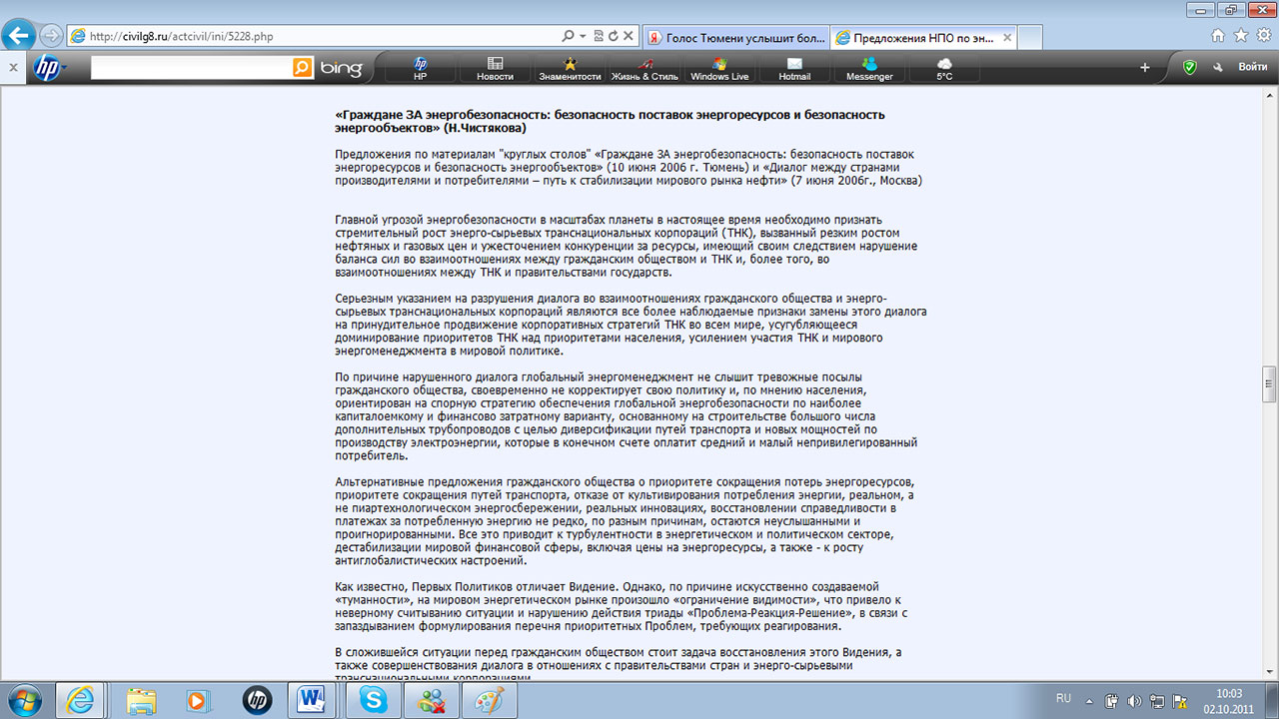Viewport: 1279px width, 719px height.
Task: Click the weather 5°C toolbar button
Action: [944, 68]
